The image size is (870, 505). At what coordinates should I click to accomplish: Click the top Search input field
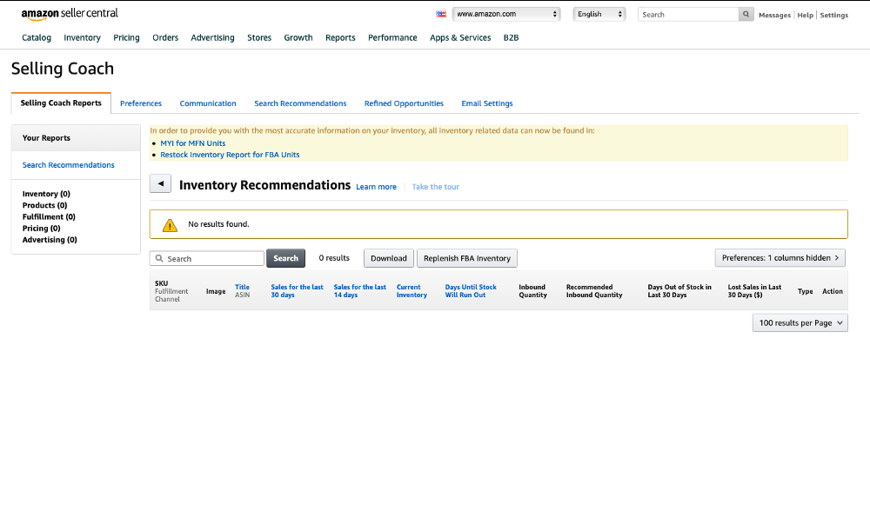coord(688,15)
